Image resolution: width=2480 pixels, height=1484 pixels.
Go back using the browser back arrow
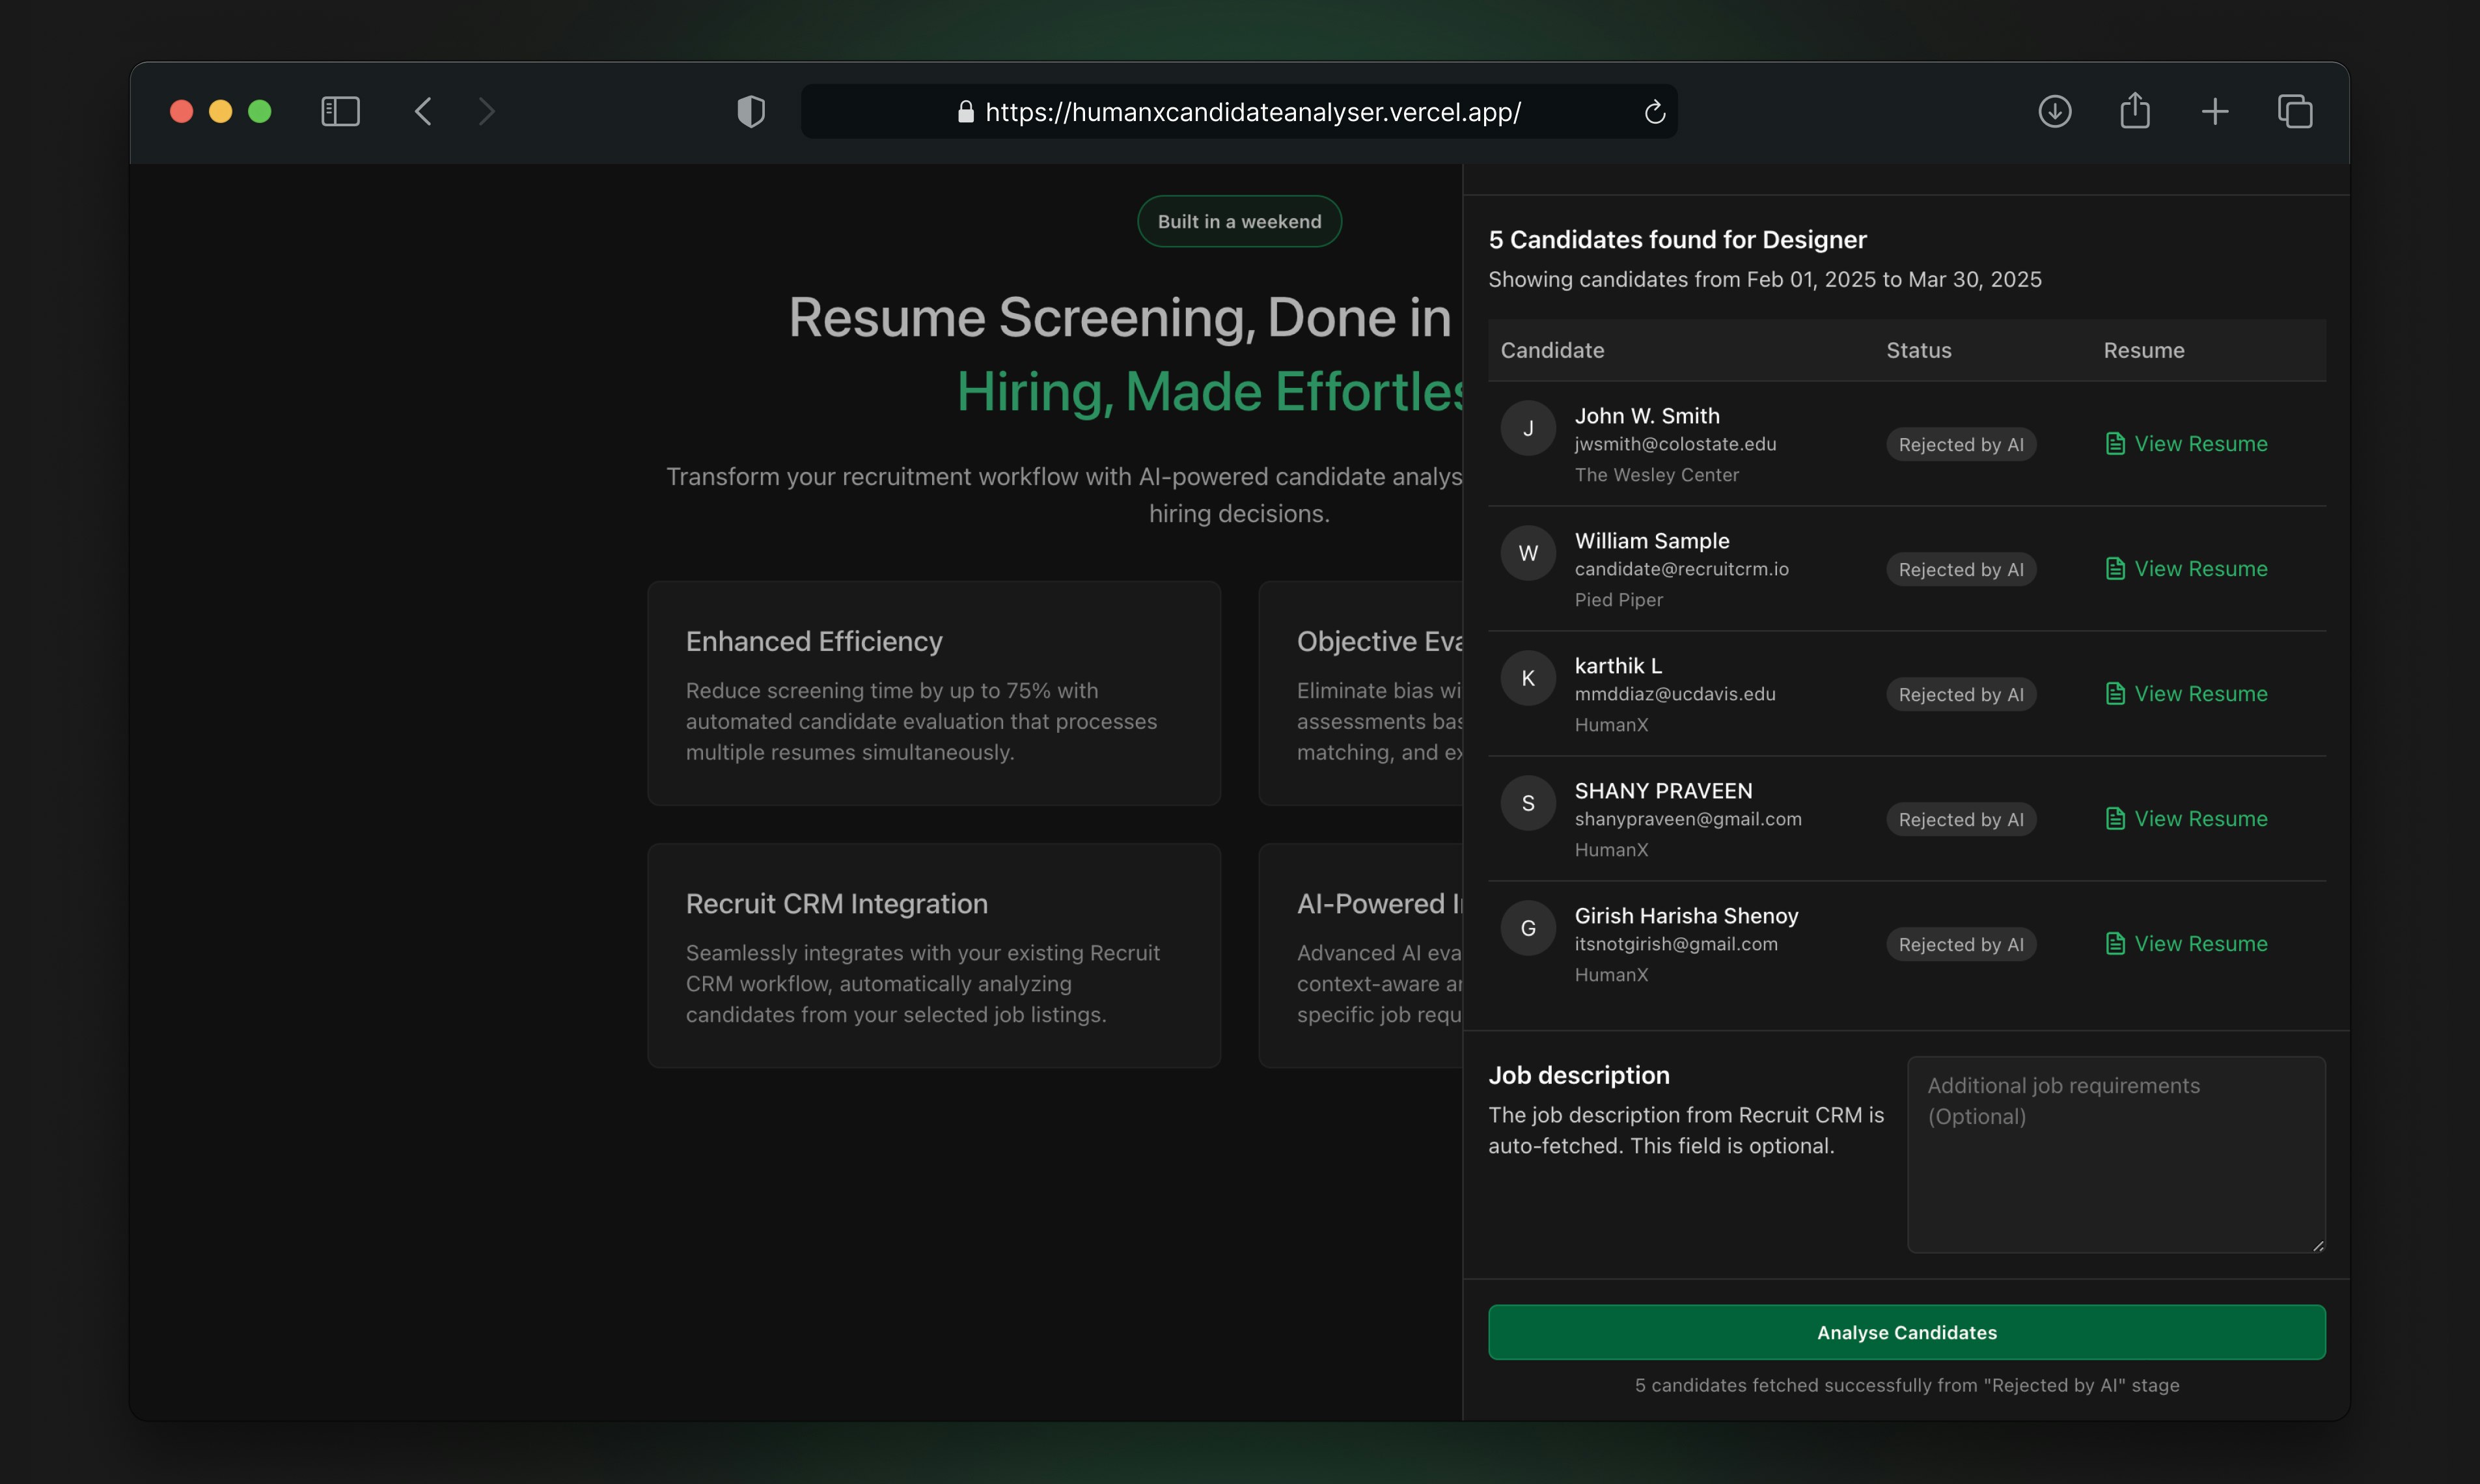423,111
